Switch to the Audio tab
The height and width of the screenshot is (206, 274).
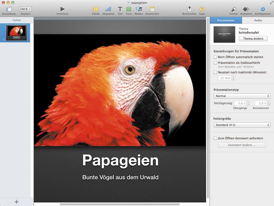coord(258,20)
